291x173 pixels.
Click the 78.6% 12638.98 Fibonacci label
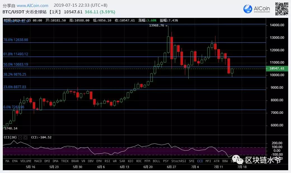point(16,40)
